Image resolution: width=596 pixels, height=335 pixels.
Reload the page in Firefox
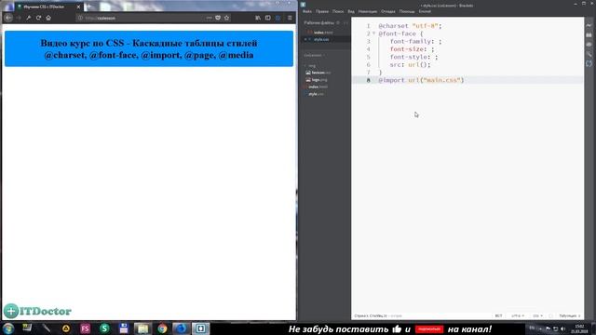click(x=38, y=18)
